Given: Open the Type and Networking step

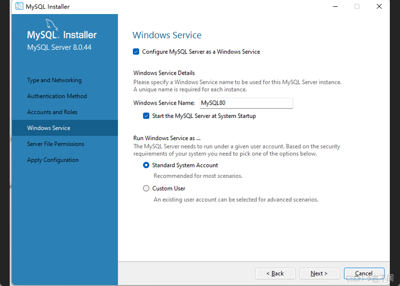Looking at the screenshot, I should tap(54, 80).
